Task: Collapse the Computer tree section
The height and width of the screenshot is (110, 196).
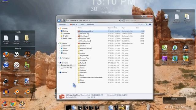Action: 59,63
